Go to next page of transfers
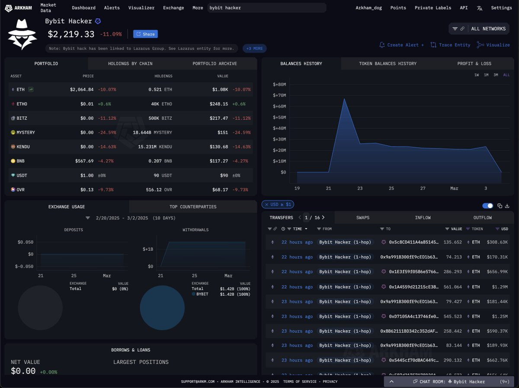The image size is (519, 388). point(323,217)
